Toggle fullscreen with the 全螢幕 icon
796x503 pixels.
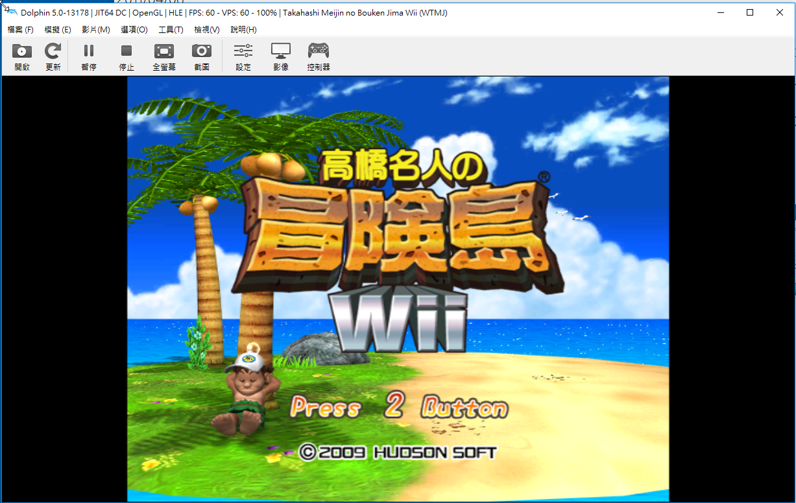[x=164, y=51]
